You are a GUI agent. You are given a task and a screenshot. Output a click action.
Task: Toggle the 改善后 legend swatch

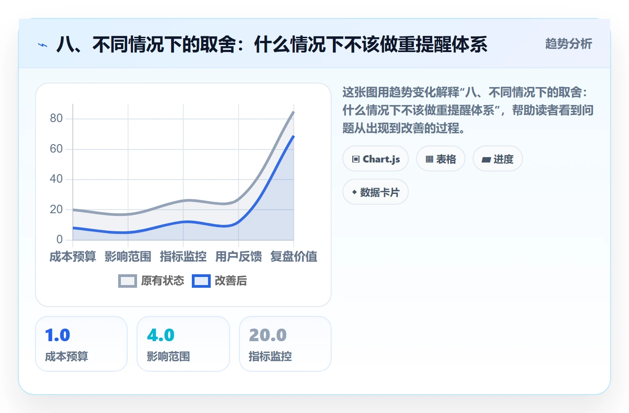point(201,281)
